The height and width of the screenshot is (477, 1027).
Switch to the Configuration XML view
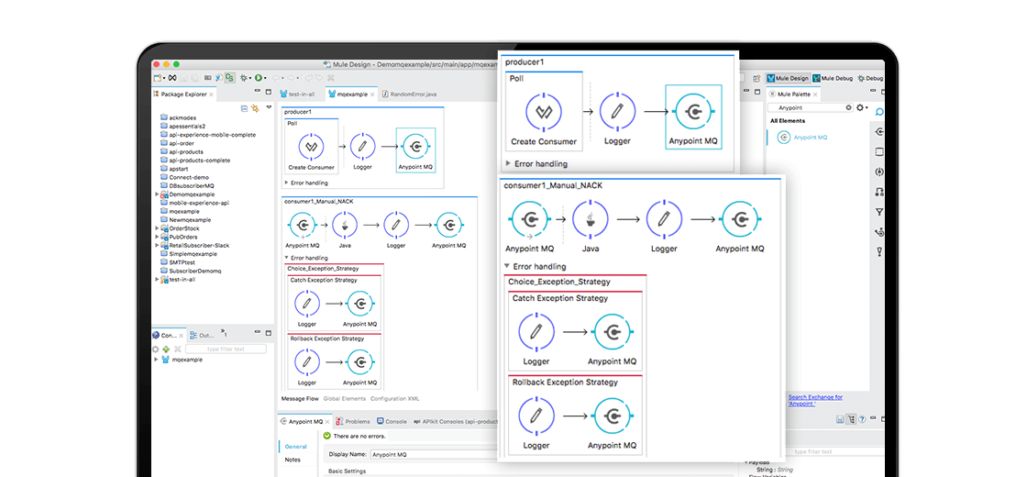[x=395, y=398]
